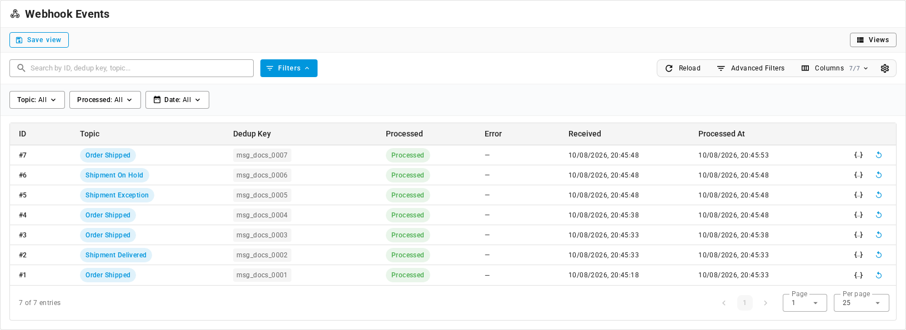Image resolution: width=906 pixels, height=330 pixels.
Task: Sort by the Processed column header
Action: pyautogui.click(x=404, y=134)
